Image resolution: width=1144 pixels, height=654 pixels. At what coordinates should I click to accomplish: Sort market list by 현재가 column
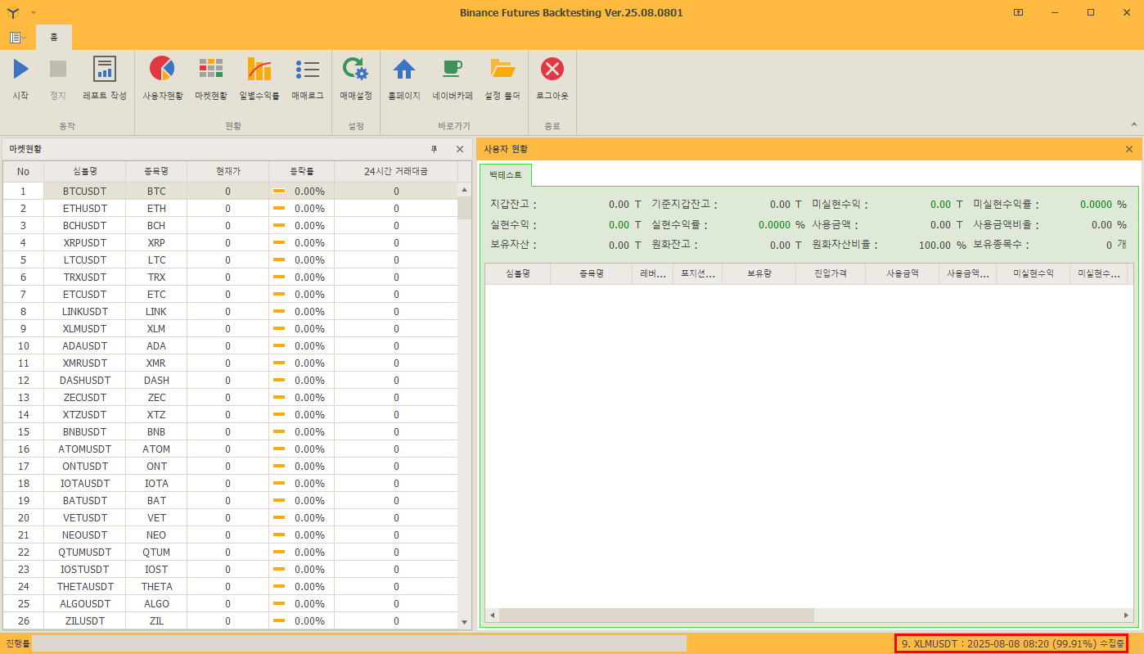pyautogui.click(x=228, y=171)
